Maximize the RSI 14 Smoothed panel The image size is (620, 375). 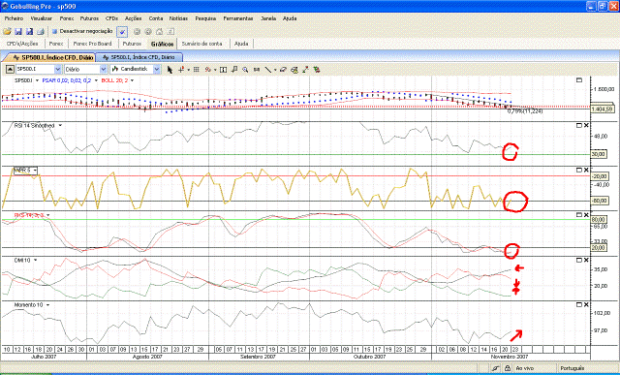579,125
